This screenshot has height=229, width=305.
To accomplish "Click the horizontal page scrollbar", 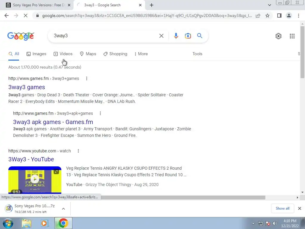I will 183,198.
